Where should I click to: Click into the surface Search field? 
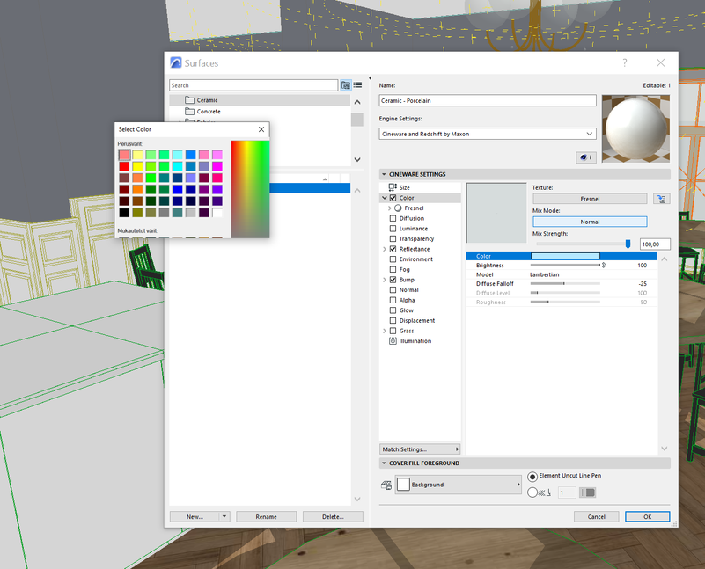point(253,85)
